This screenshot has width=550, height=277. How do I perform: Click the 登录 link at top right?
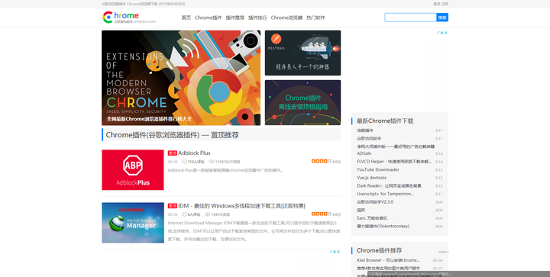(x=437, y=4)
